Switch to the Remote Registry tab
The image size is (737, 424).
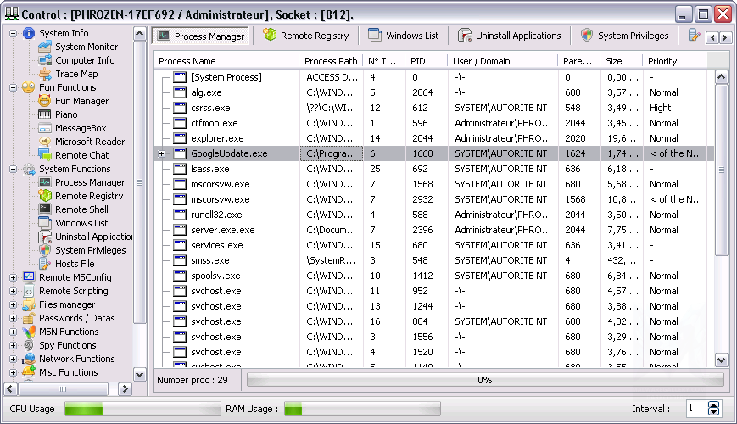point(306,36)
